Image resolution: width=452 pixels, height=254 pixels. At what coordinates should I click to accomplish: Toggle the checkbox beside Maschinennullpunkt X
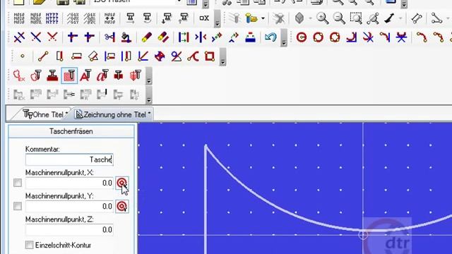[18, 183]
